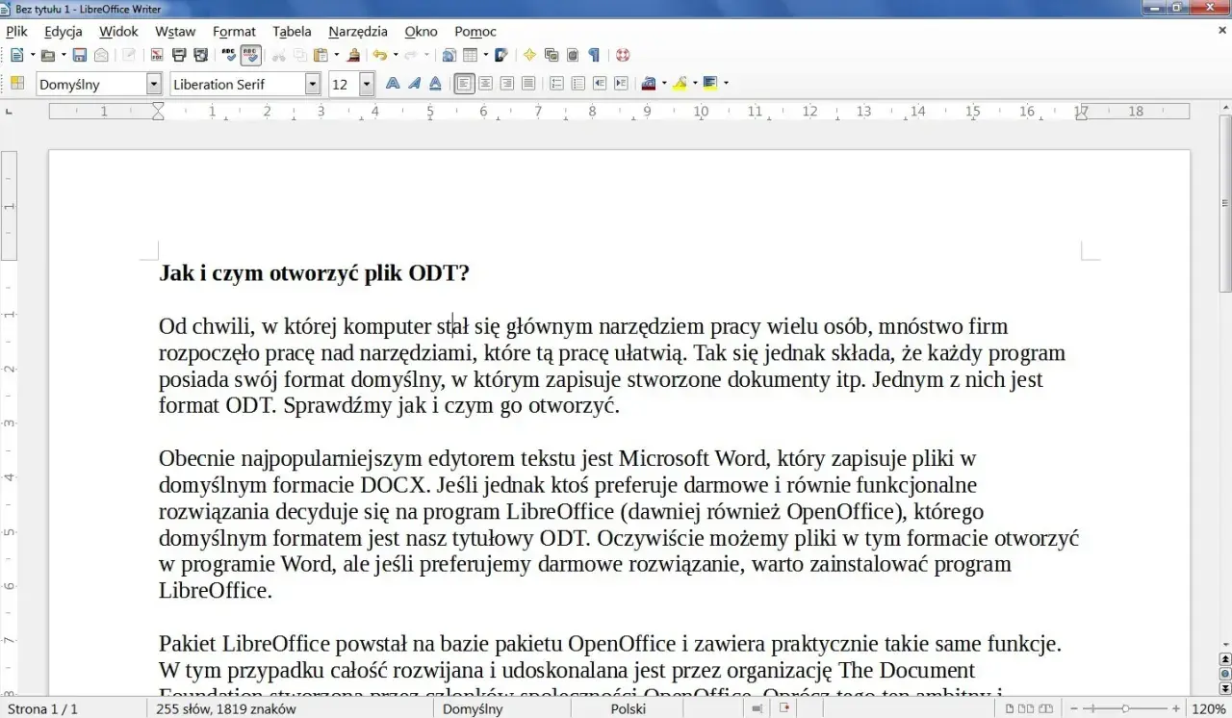1232x718 pixels.
Task: Insert a hyperlink via toolbar icon
Action: tap(449, 56)
